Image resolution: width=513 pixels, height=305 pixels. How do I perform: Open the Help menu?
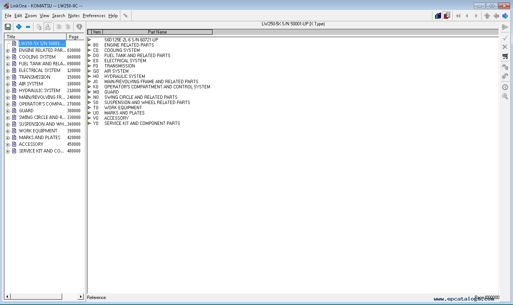point(113,16)
